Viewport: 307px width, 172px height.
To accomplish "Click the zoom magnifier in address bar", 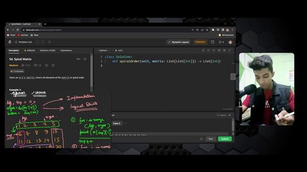I will [197, 30].
